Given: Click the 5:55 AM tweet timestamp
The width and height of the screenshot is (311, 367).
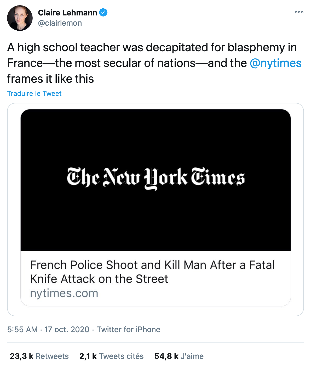Looking at the screenshot, I should click(x=22, y=329).
